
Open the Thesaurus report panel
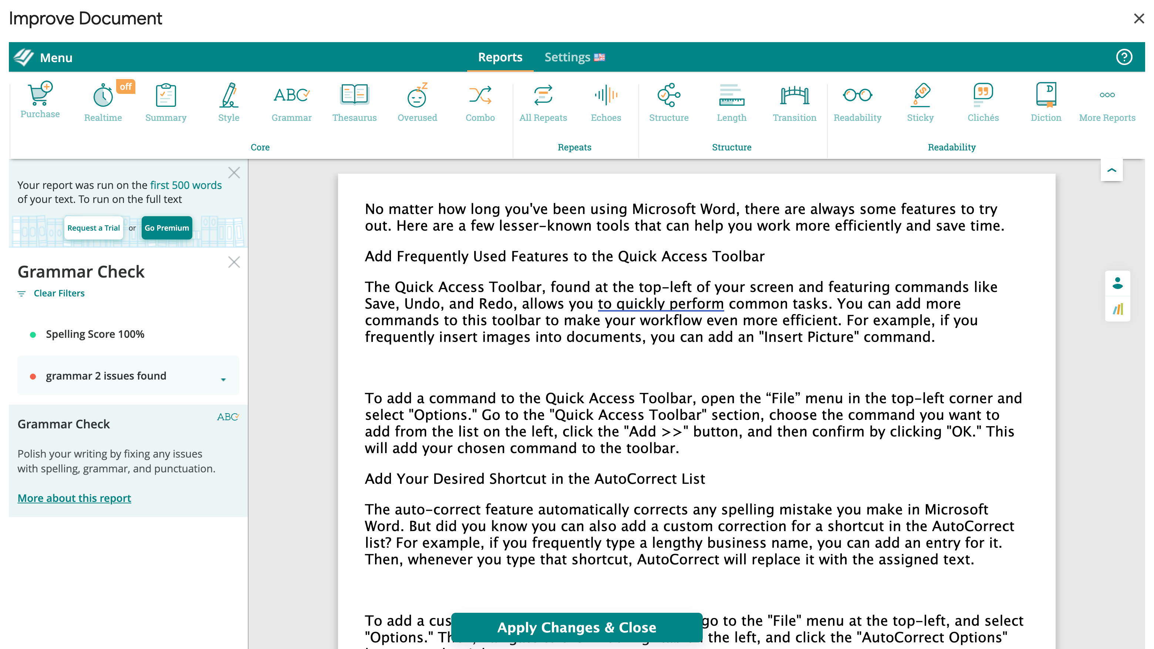coord(354,101)
